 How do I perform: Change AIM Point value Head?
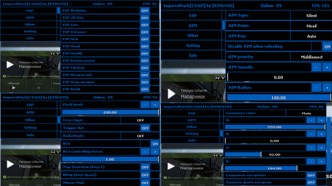311,26
